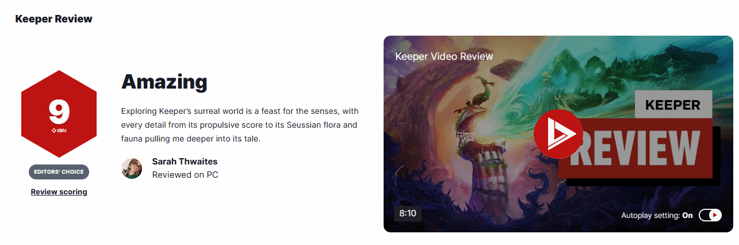
Task: Open the Review scoring link
Action: tap(59, 192)
